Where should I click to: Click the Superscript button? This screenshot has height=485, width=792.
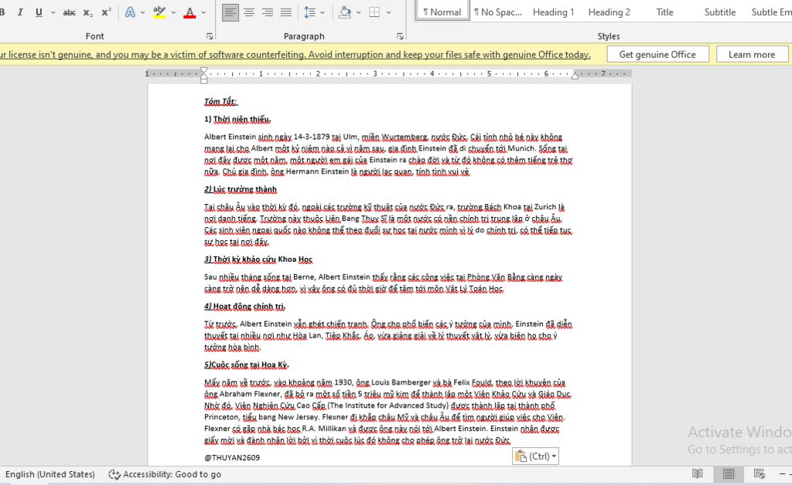[106, 12]
